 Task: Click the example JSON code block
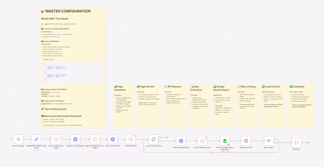(x=72, y=72)
